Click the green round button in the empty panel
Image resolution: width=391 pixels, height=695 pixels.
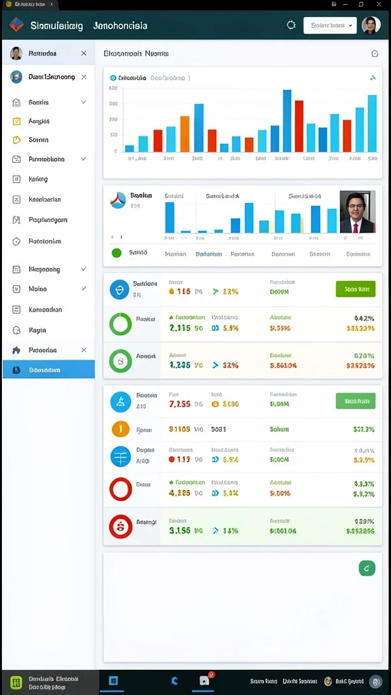[367, 568]
